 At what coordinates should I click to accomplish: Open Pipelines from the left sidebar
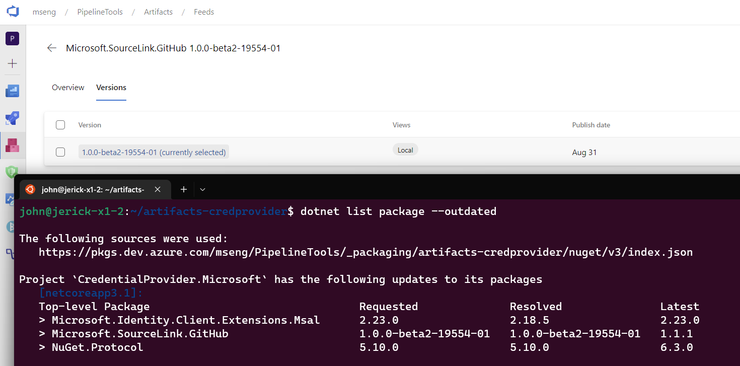point(12,118)
